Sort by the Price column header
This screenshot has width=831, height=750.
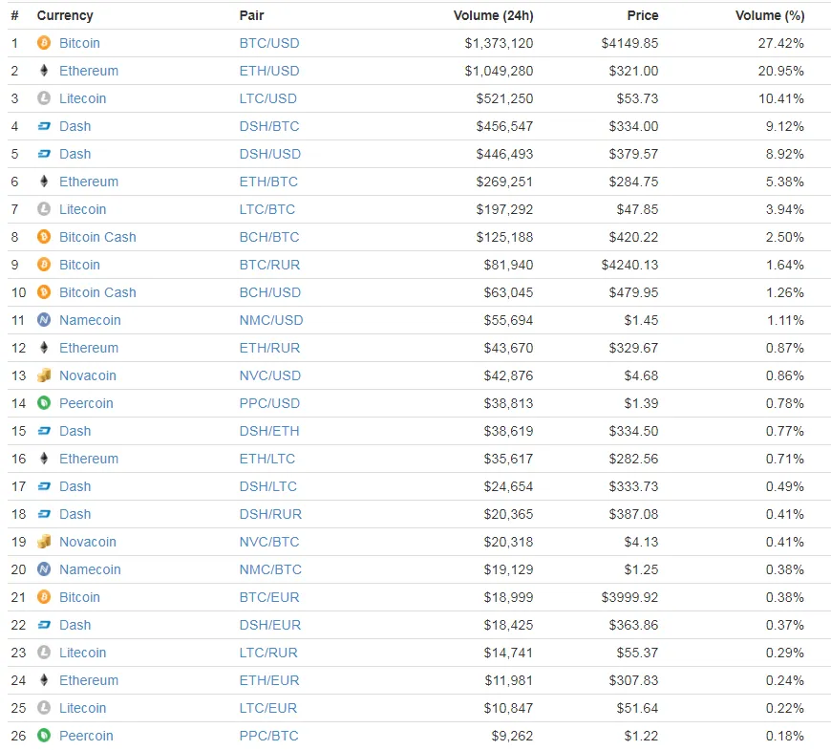pos(643,15)
